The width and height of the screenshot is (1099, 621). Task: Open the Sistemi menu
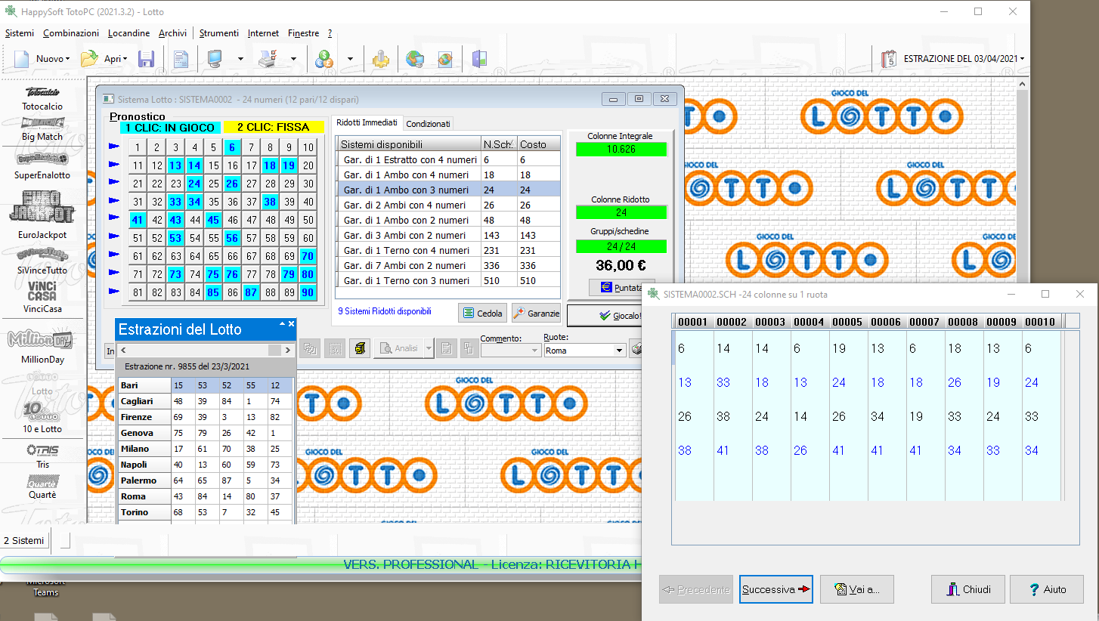(x=20, y=33)
